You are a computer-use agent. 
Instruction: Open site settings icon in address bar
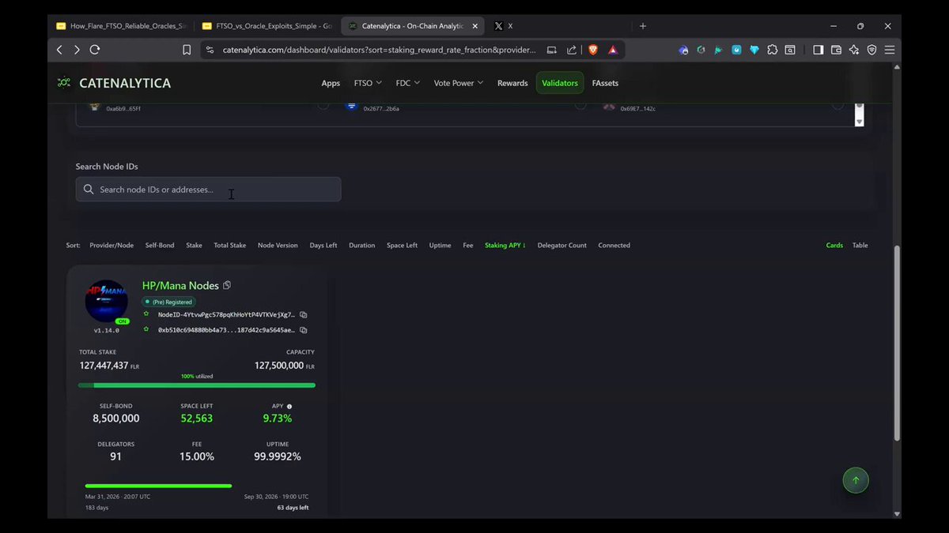(x=210, y=50)
